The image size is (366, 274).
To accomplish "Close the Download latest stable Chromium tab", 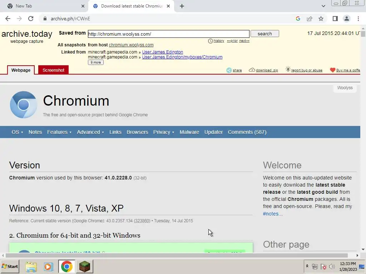I will coord(168,6).
